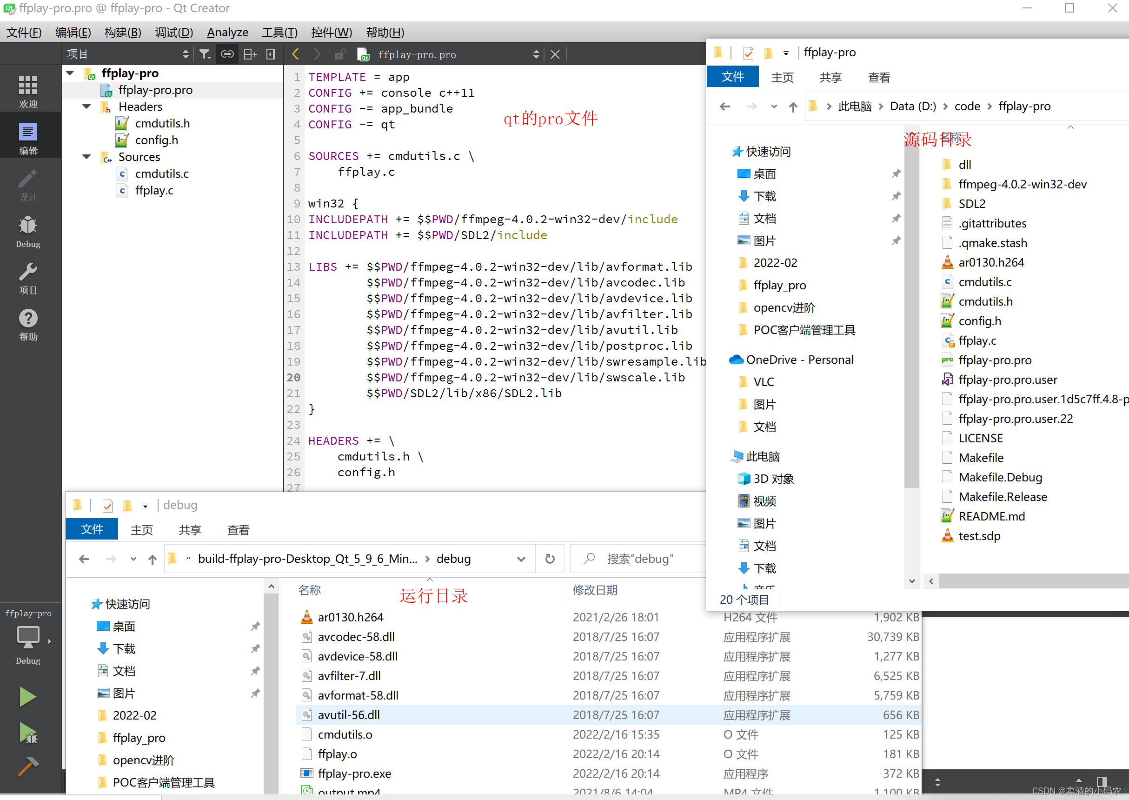Viewport: 1129px width, 800px height.
Task: Click 'Data (D:)' in Explorer breadcrumb
Action: point(913,107)
